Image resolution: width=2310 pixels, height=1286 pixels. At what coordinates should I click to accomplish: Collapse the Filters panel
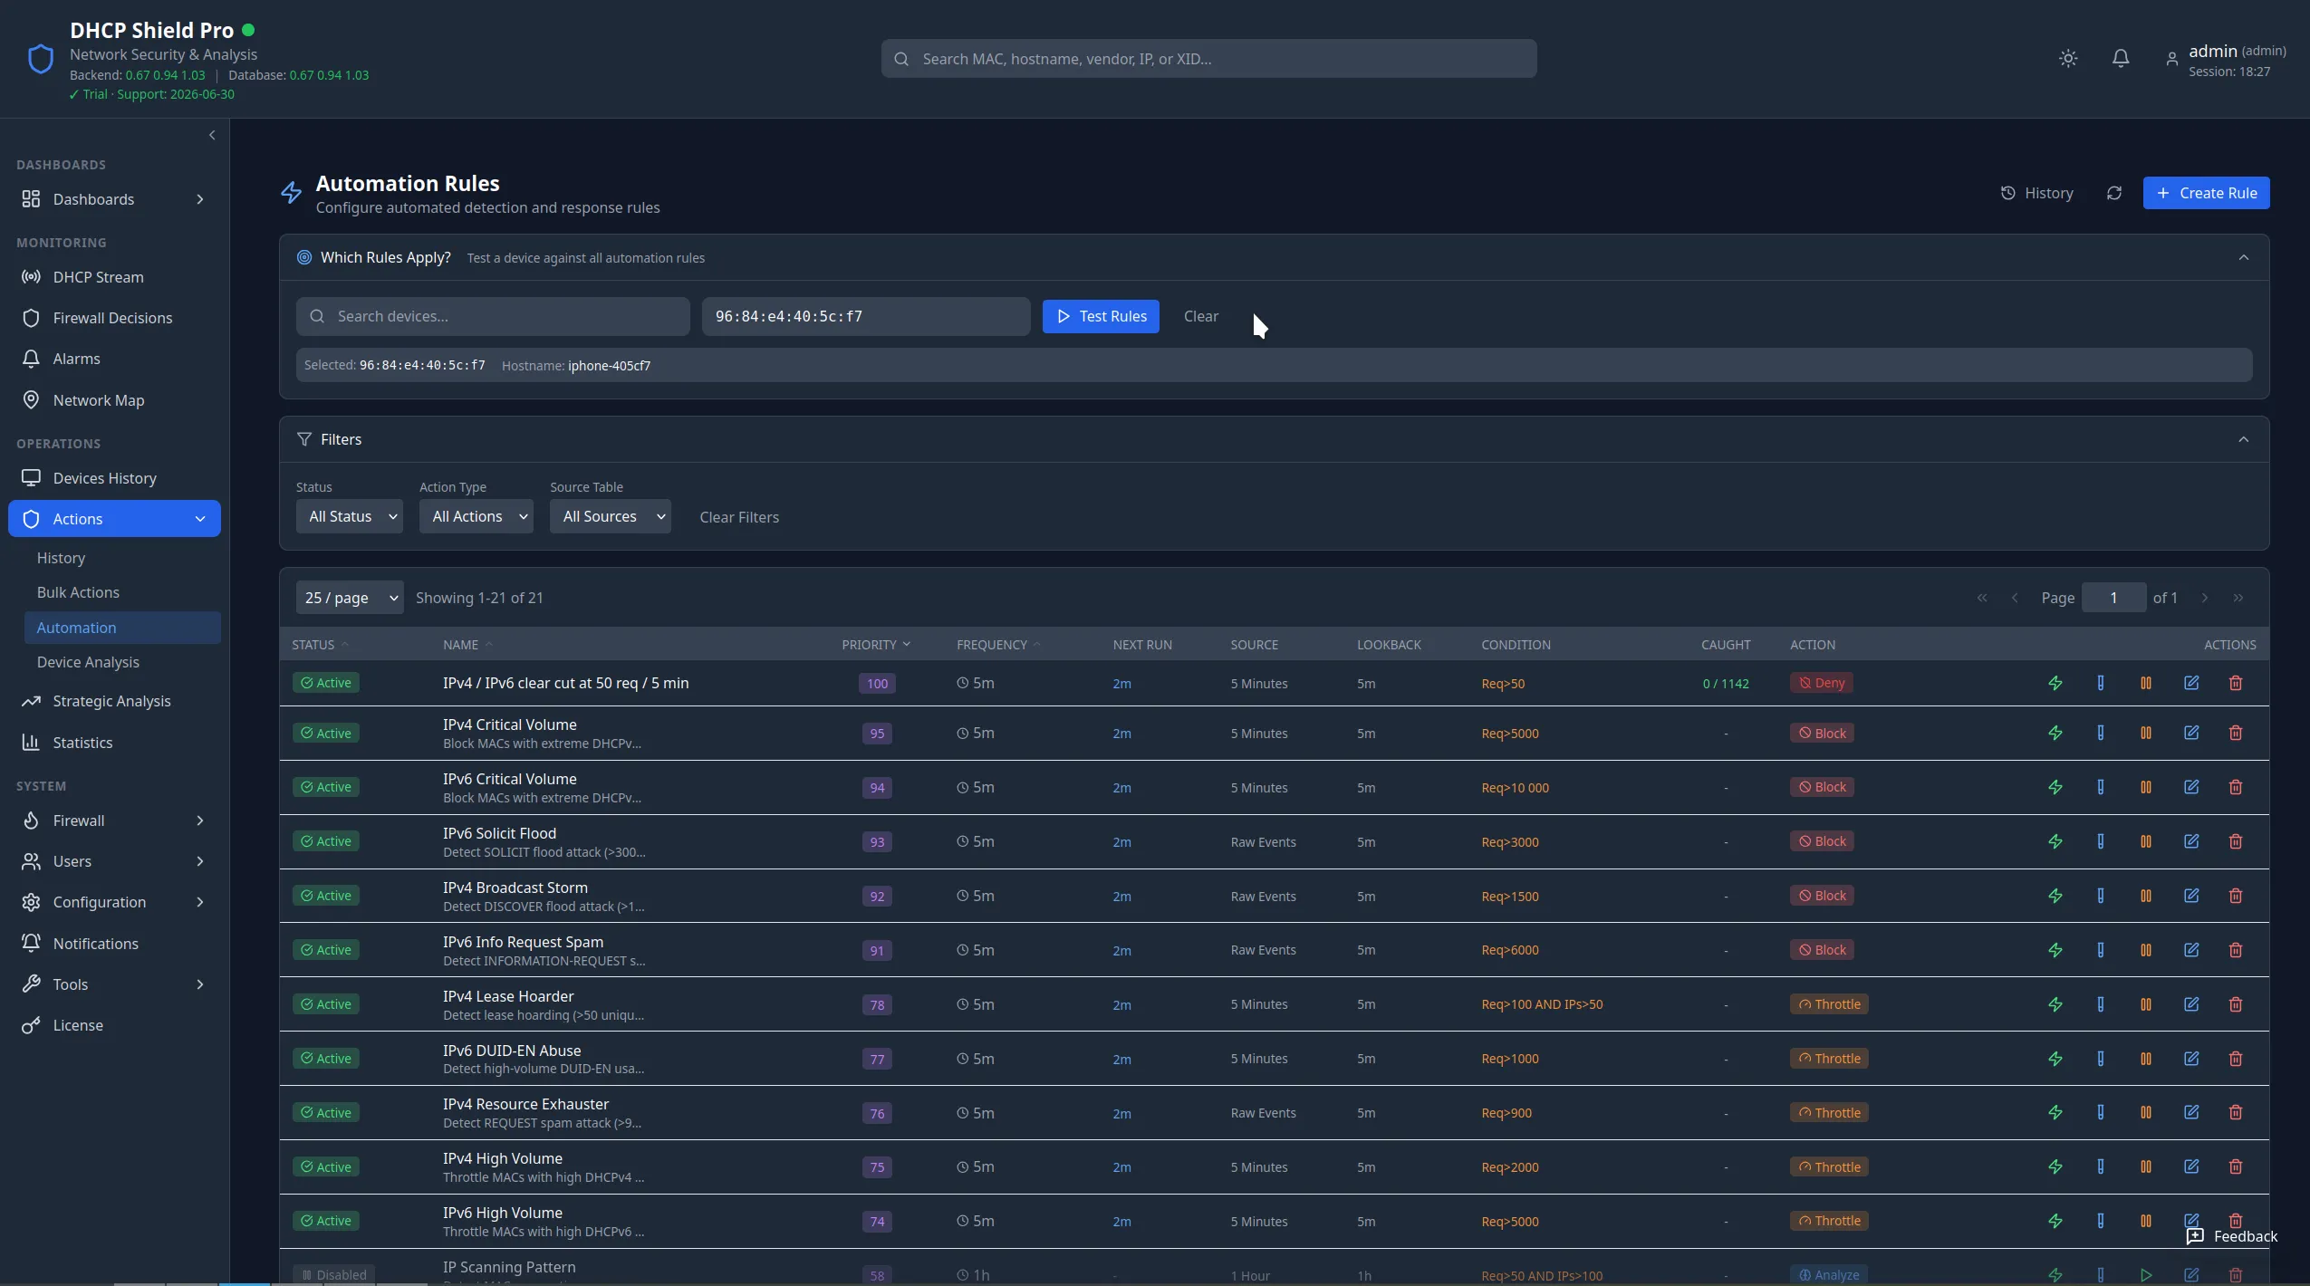2244,439
